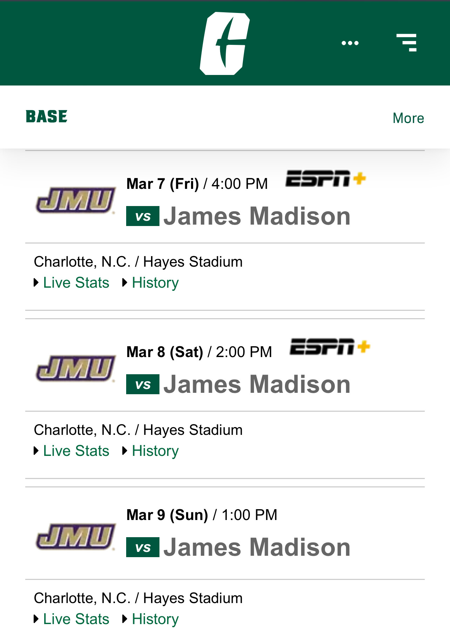This screenshot has height=643, width=450.
Task: Open the hamburger navigation menu icon
Action: (407, 43)
